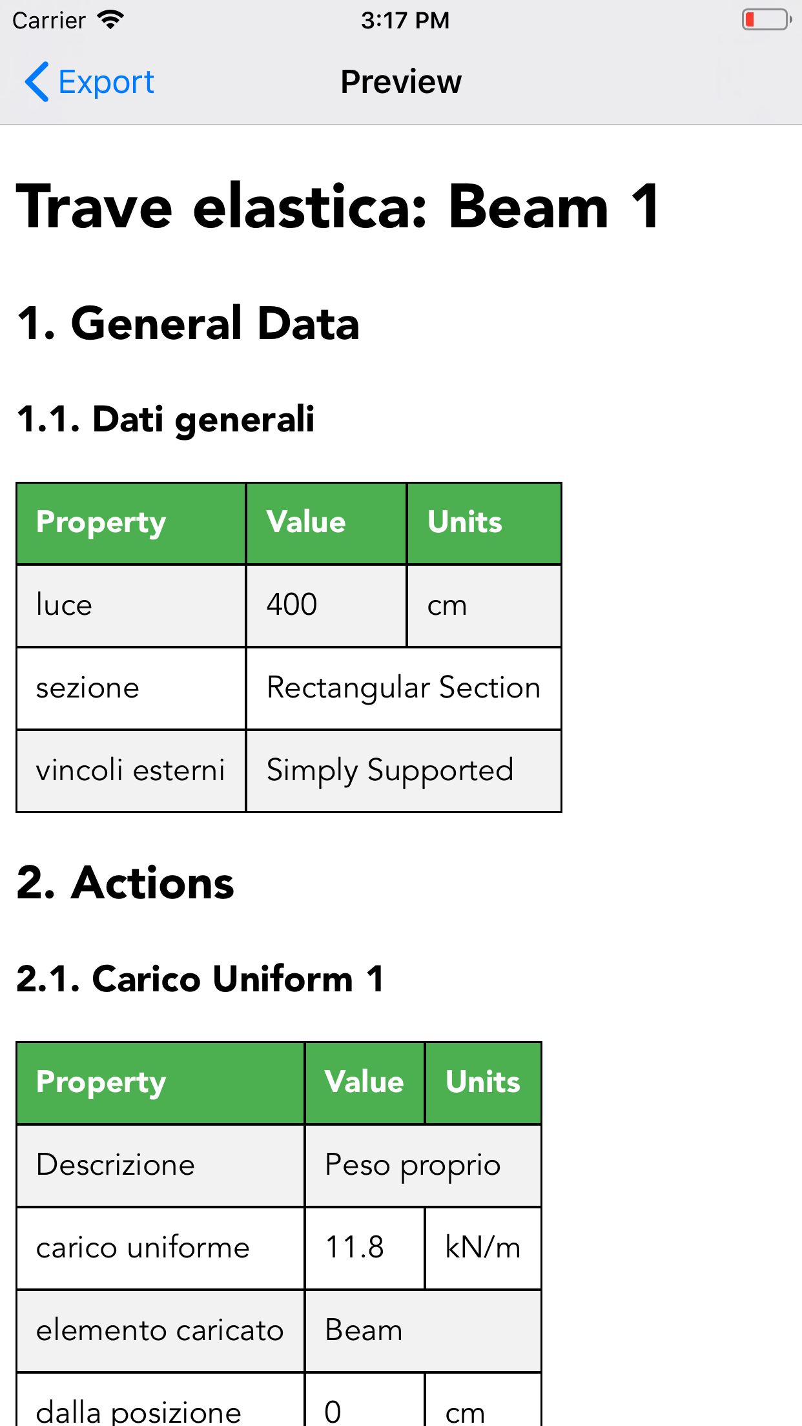802x1426 pixels.
Task: Tap the Preview navigation title
Action: [x=401, y=82]
